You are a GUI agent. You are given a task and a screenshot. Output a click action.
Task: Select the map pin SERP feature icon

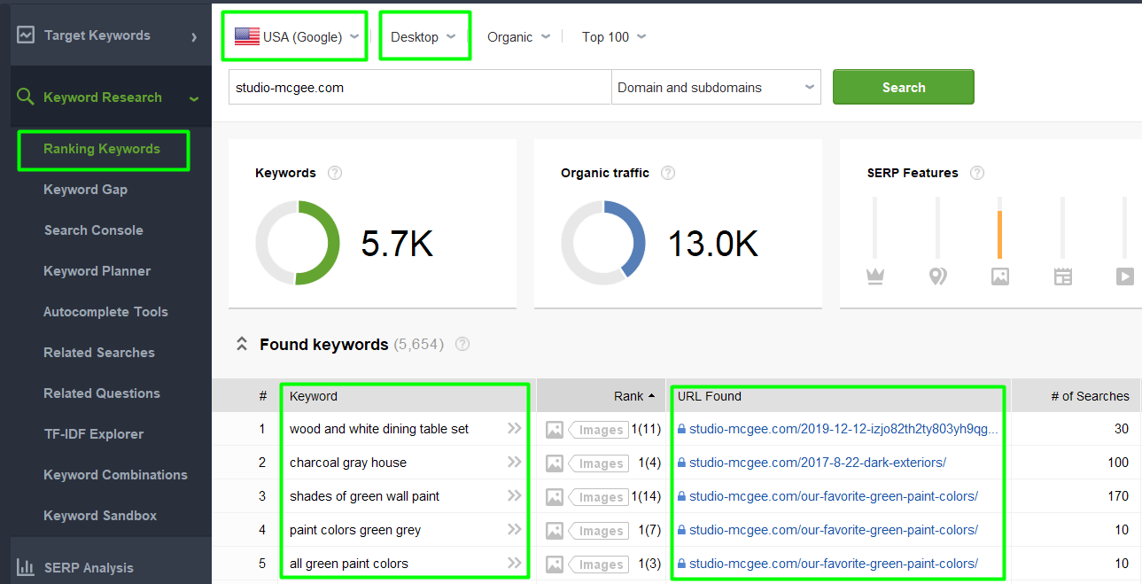[x=937, y=276]
